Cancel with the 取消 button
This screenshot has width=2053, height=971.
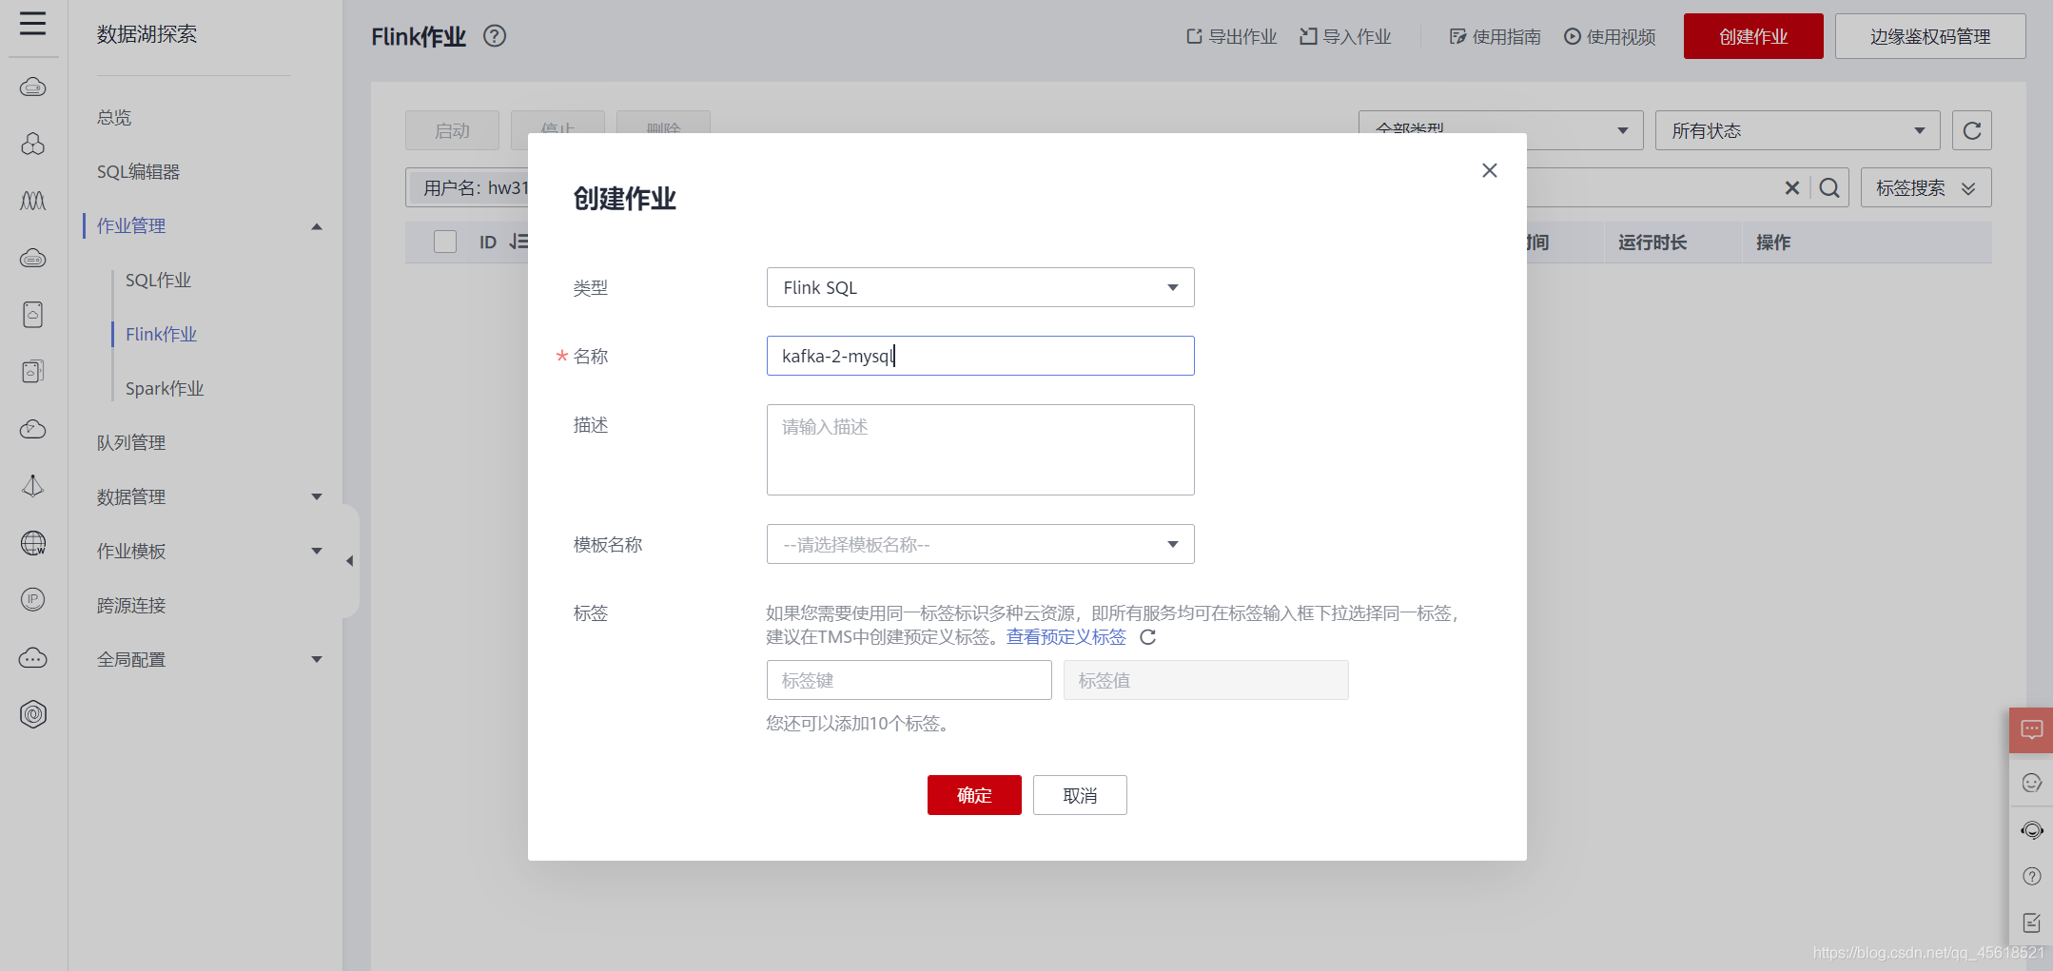pos(1080,795)
